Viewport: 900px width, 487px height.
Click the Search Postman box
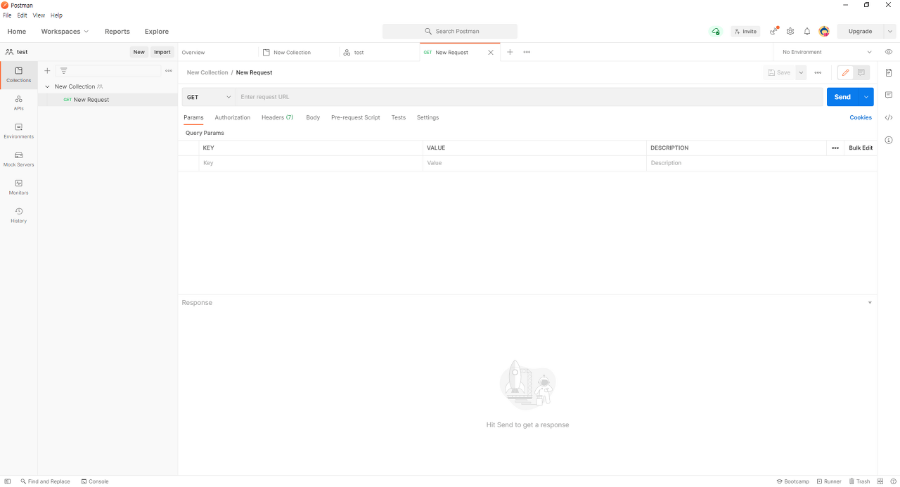click(450, 32)
